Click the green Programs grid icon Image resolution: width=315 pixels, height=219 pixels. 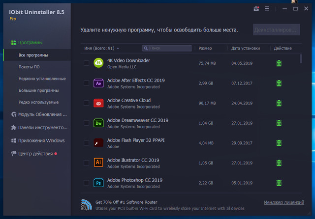click(x=14, y=43)
